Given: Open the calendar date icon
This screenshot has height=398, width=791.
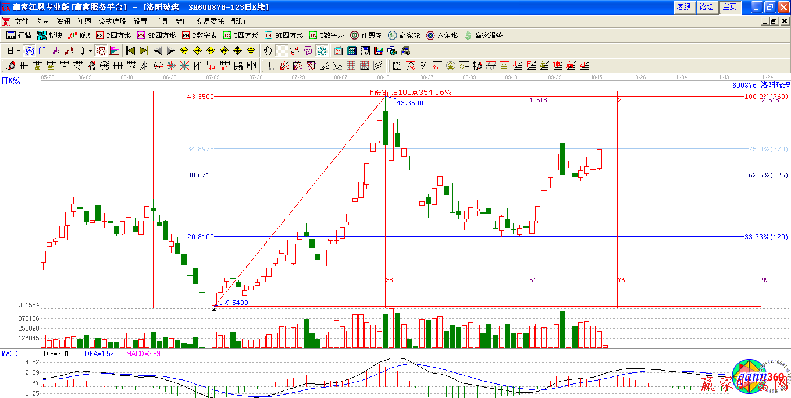Looking at the screenshot, I should coord(338,51).
